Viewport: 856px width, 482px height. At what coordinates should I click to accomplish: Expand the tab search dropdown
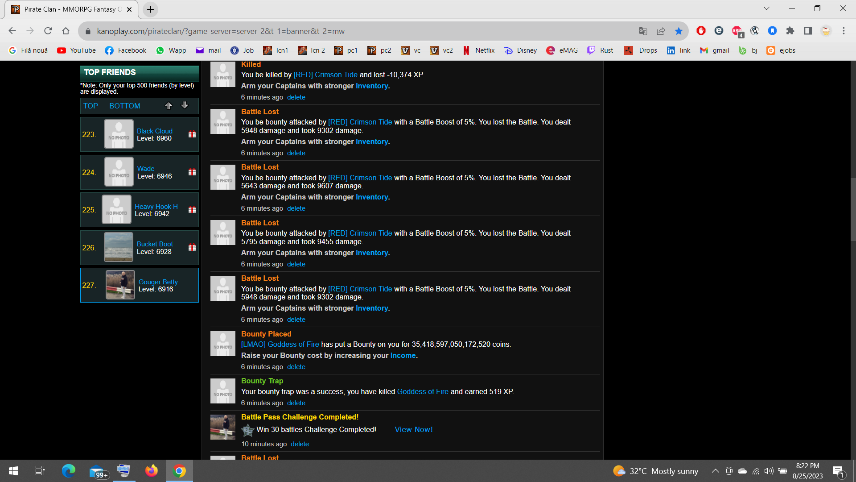pos(766,8)
